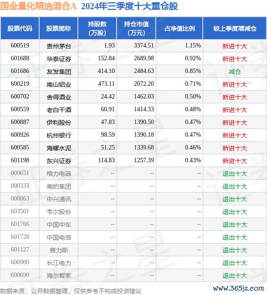The image size is (267, 295).
Task: Select stock name 老白干酒
Action: coord(59,110)
